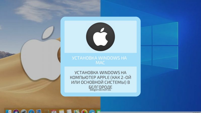
Task: Open Mail stamp icon in dock
Action: (x=39, y=111)
